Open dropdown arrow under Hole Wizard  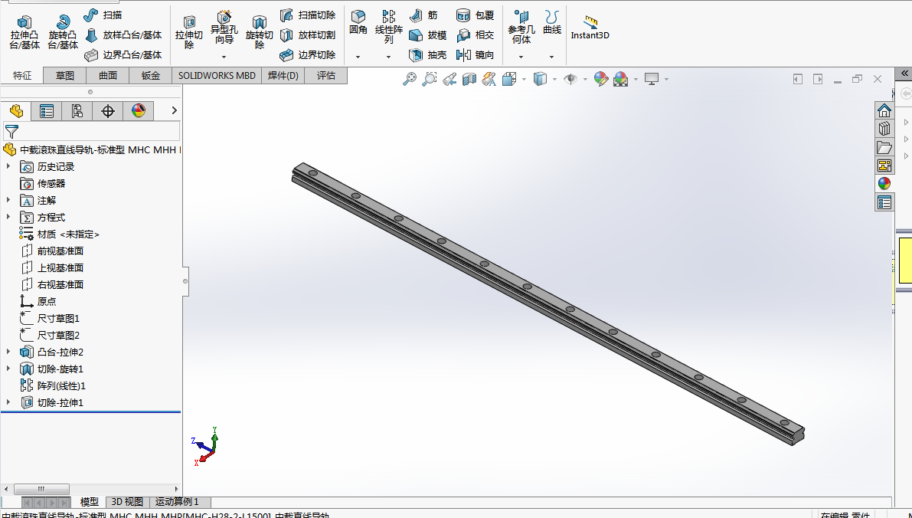pyautogui.click(x=224, y=57)
